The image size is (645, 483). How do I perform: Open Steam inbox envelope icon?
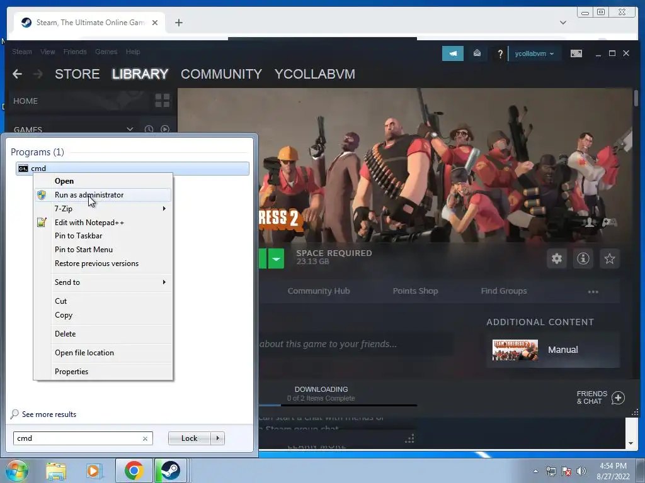click(477, 53)
